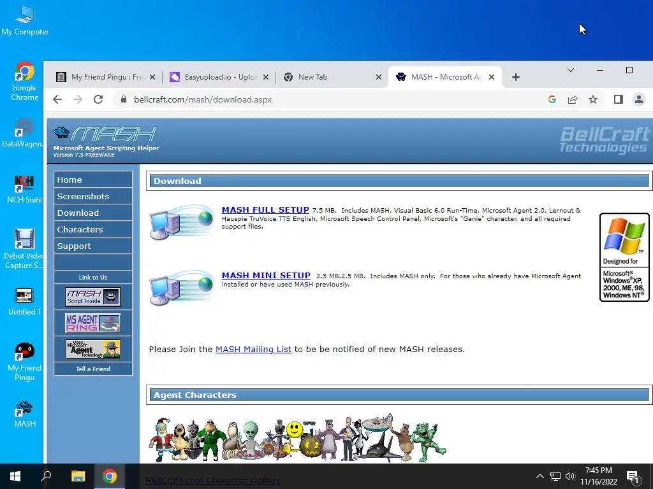View site info padlock icon
The height and width of the screenshot is (489, 653).
point(123,99)
